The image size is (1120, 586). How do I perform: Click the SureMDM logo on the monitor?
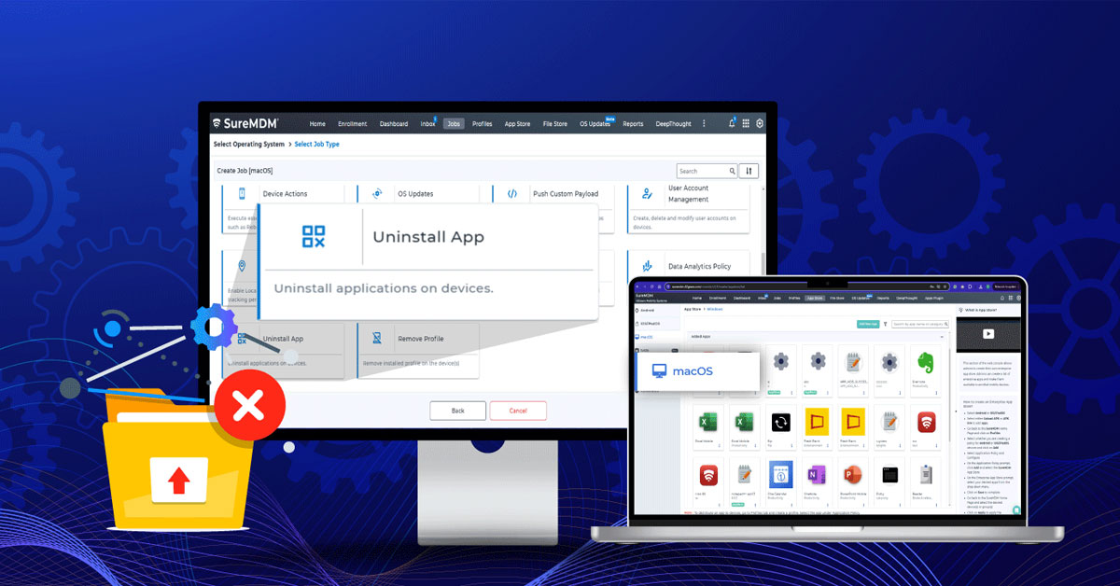[x=247, y=123]
